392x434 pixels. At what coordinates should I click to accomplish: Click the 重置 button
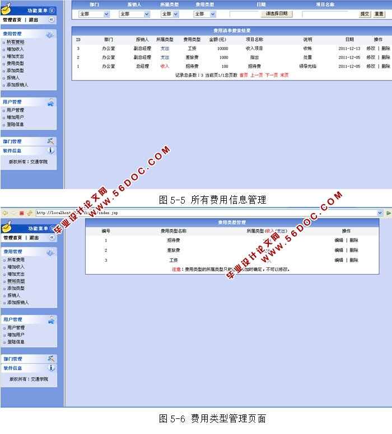pyautogui.click(x=379, y=14)
